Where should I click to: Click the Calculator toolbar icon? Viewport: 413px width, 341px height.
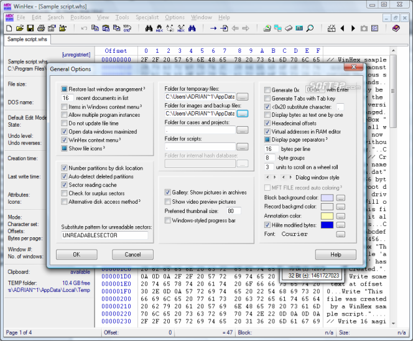(x=299, y=28)
